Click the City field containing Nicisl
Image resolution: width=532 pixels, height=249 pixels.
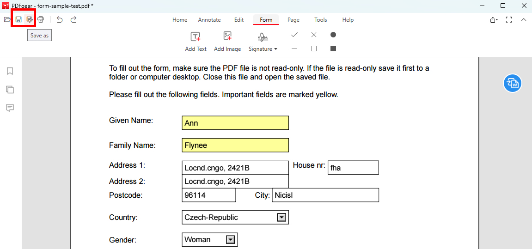pos(325,195)
